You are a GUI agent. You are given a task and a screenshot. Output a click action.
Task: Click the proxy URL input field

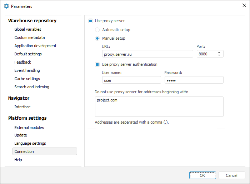coord(147,54)
